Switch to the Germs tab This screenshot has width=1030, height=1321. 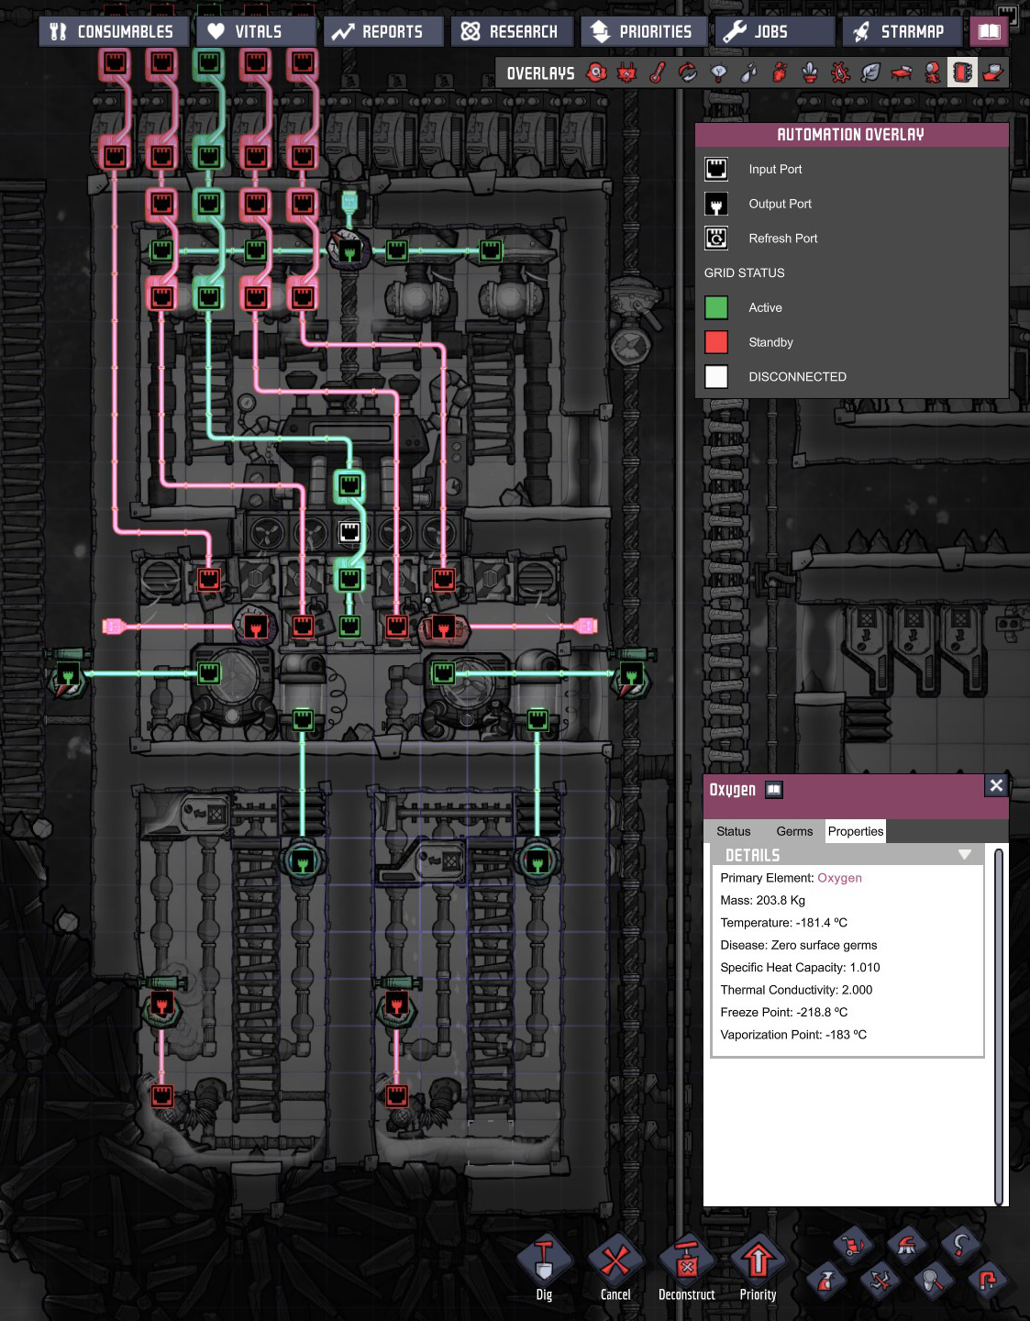pyautogui.click(x=794, y=831)
